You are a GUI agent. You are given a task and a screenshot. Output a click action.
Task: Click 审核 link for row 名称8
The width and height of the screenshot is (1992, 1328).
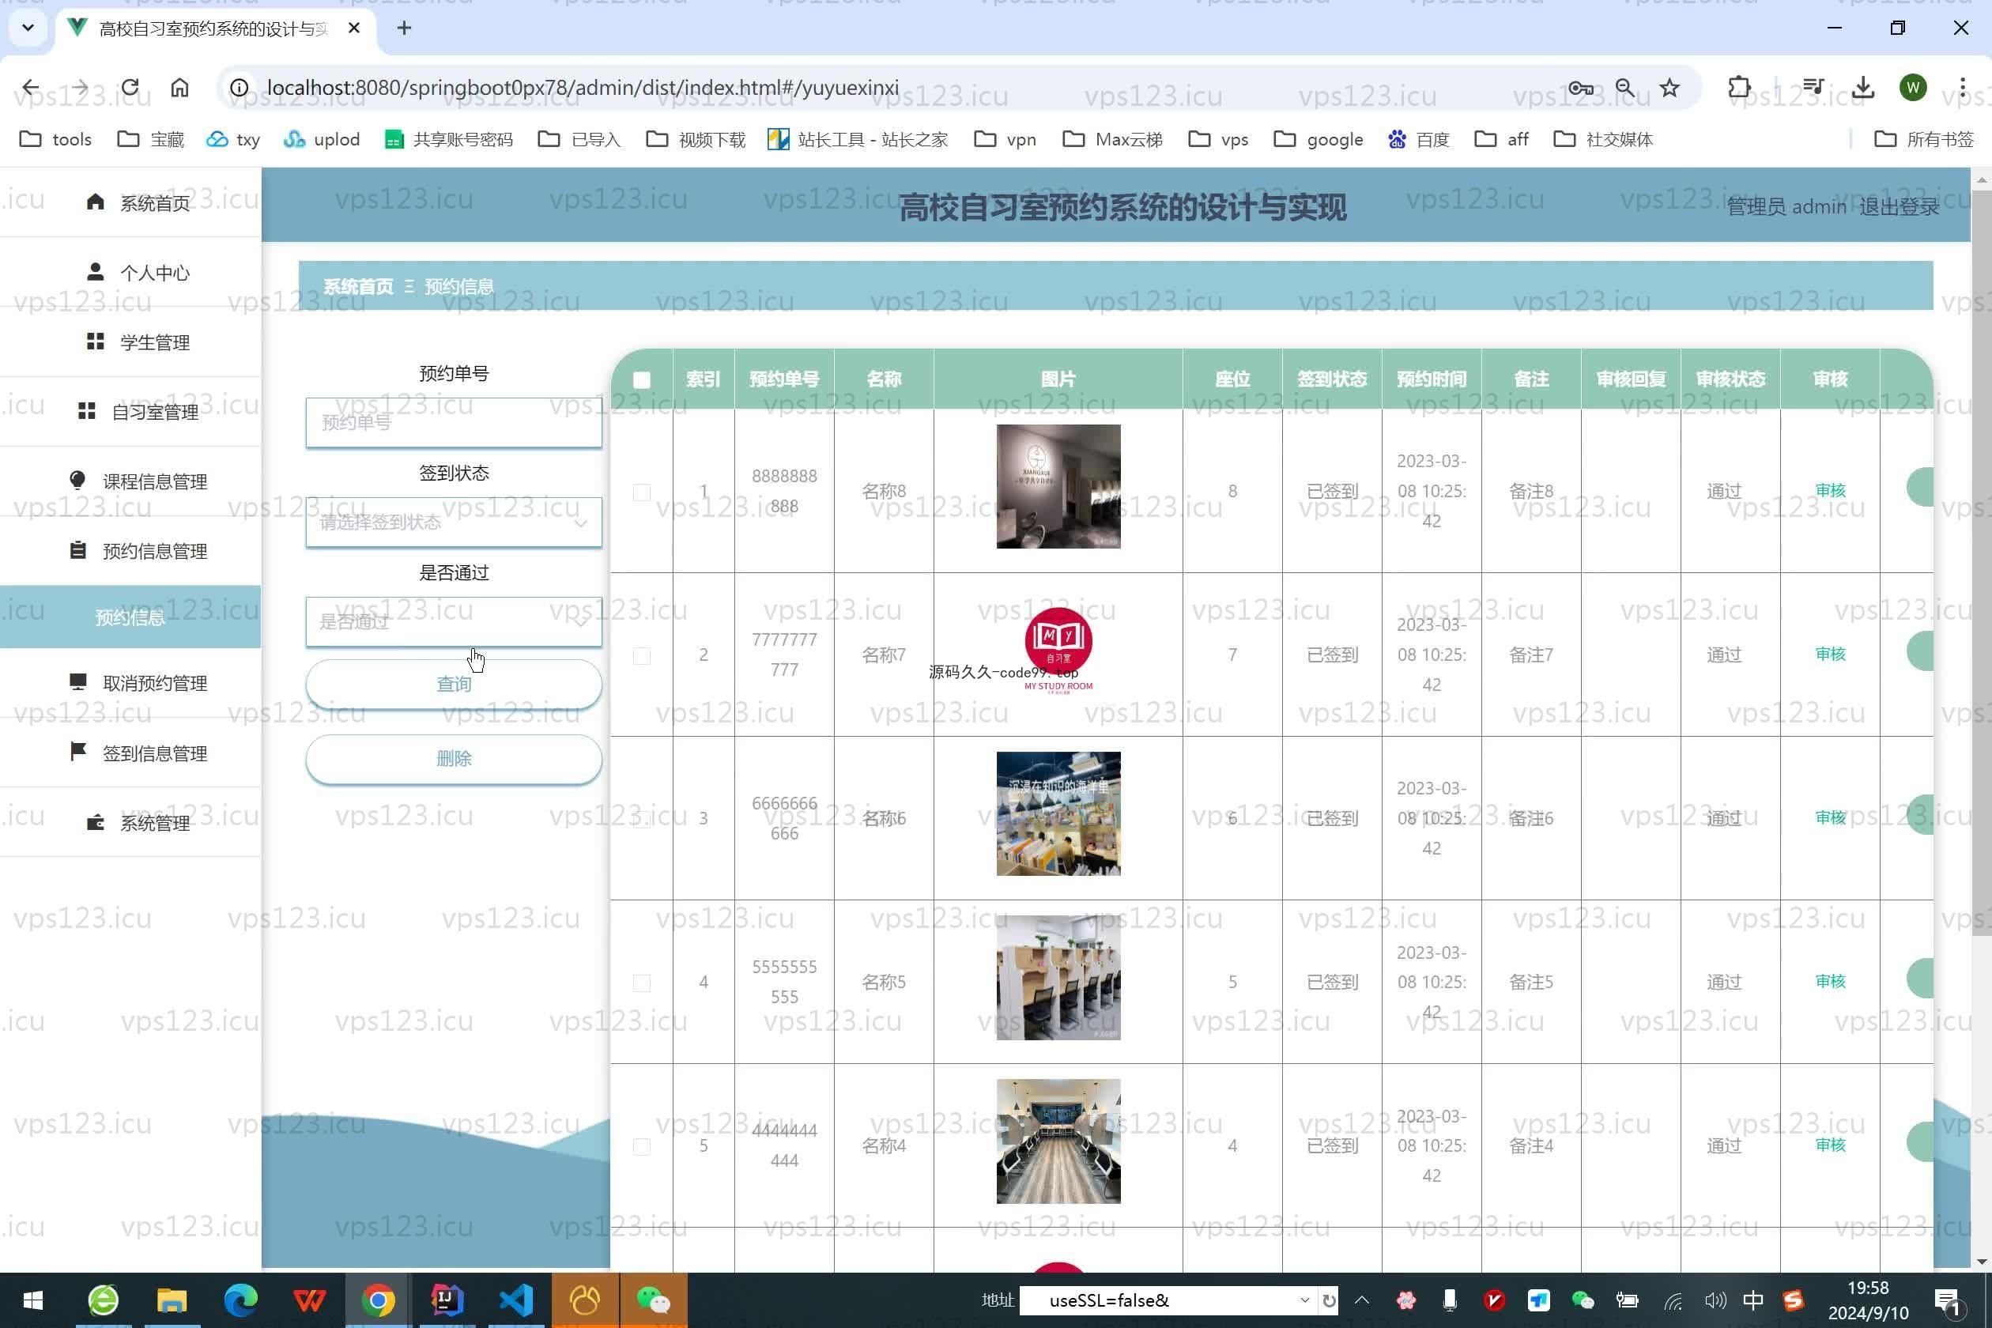(x=1829, y=490)
